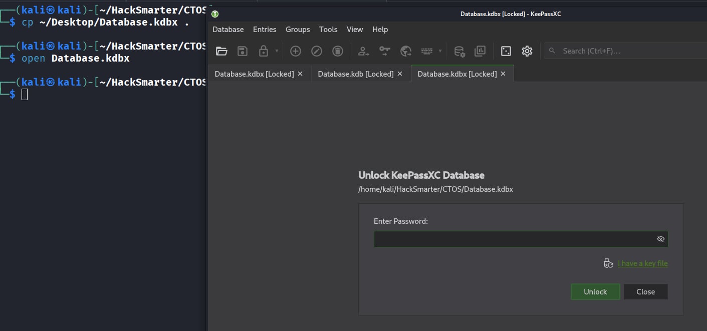Image resolution: width=707 pixels, height=331 pixels.
Task: Open the Help menu
Action: pos(380,30)
